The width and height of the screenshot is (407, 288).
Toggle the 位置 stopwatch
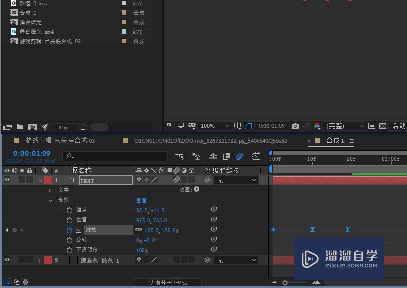coord(69,220)
